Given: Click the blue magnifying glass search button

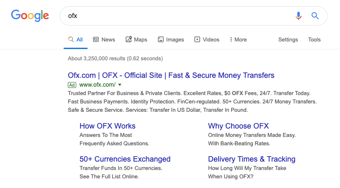Looking at the screenshot, I should point(315,16).
